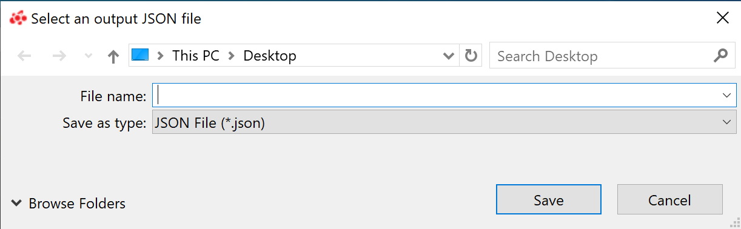
Task: Click the chevron after This PC
Action: click(x=232, y=56)
